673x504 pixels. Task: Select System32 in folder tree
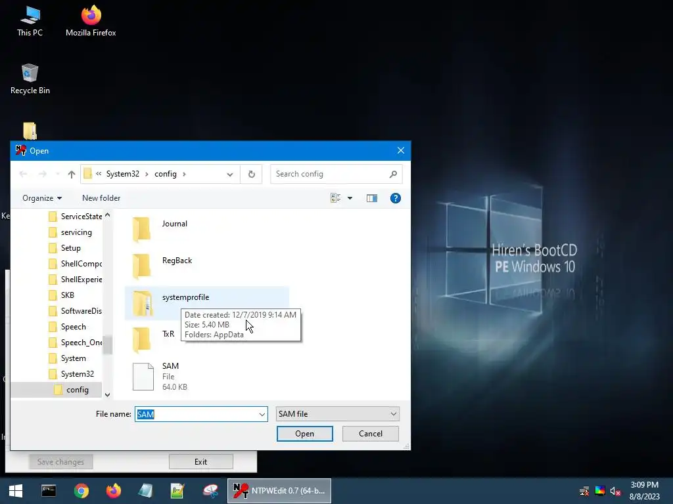71,374
